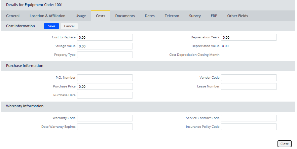
Task: Click the Save button
Action: [51, 26]
